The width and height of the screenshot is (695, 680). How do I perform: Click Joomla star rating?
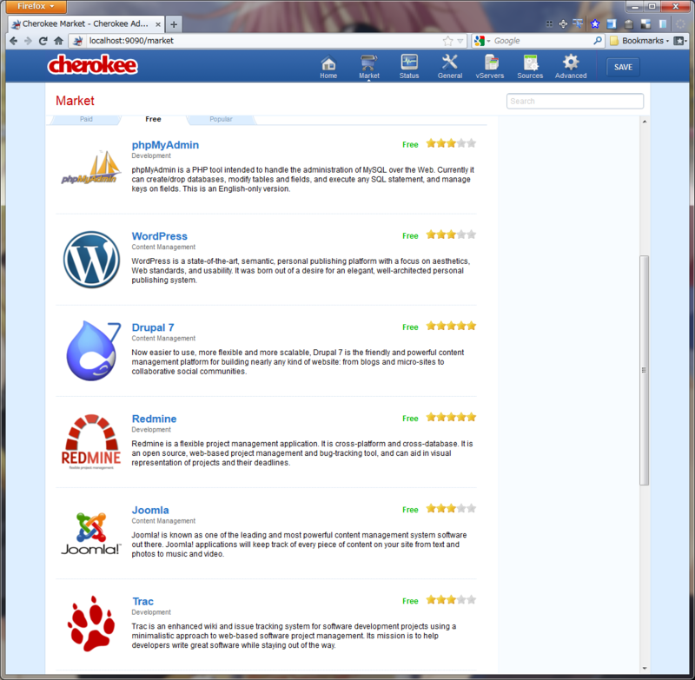(451, 509)
